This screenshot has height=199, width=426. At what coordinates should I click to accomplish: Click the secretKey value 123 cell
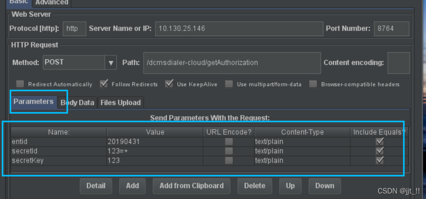pos(155,161)
